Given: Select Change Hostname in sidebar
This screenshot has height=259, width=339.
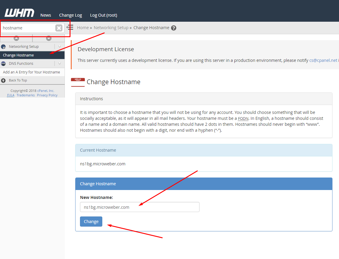Looking at the screenshot, I should pos(32,55).
